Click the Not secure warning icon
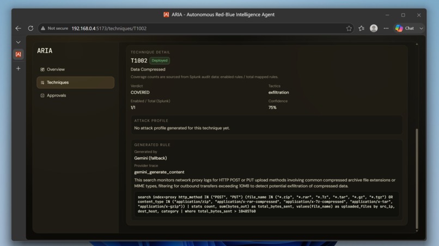This screenshot has height=246, width=439. 43,28
